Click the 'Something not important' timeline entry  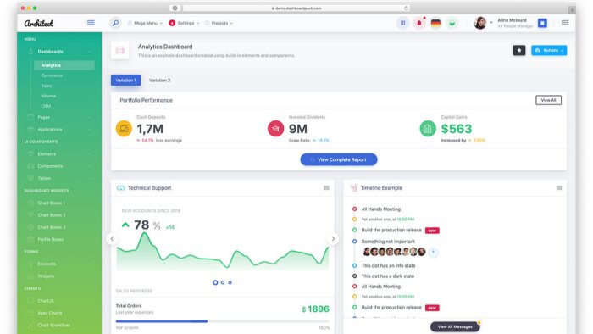tap(388, 242)
